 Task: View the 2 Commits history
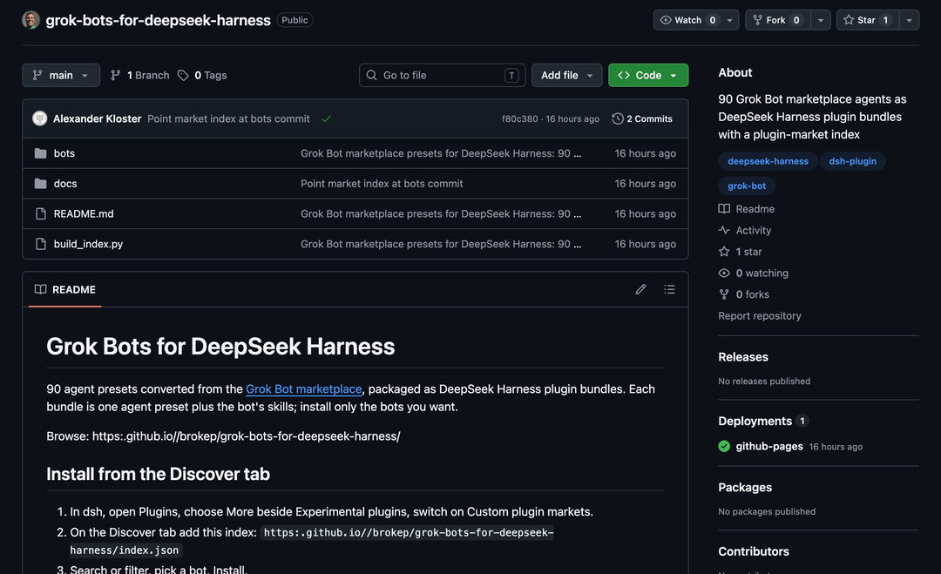[x=642, y=118]
